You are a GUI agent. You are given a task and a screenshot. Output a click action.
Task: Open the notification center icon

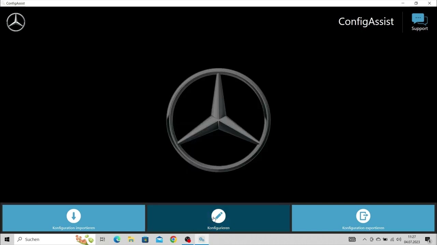[428, 240]
